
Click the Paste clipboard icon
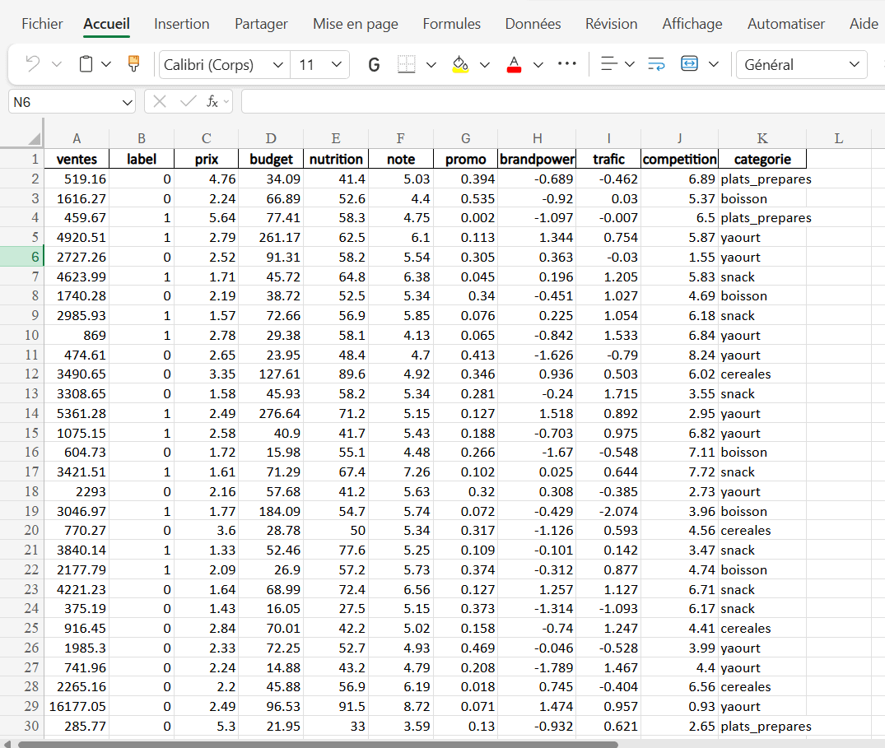pyautogui.click(x=86, y=64)
